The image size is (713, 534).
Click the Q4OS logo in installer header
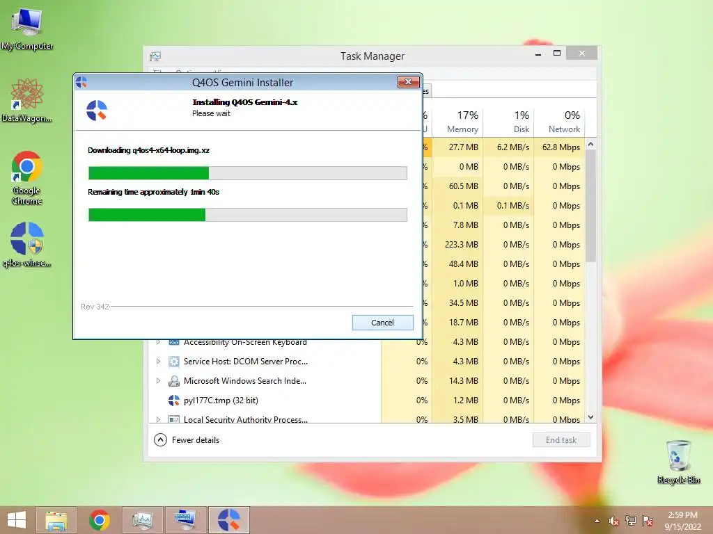(x=97, y=111)
